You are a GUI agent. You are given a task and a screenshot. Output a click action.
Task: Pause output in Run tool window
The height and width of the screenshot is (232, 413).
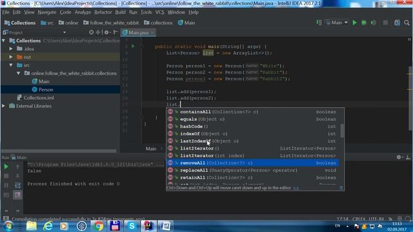coord(6,186)
